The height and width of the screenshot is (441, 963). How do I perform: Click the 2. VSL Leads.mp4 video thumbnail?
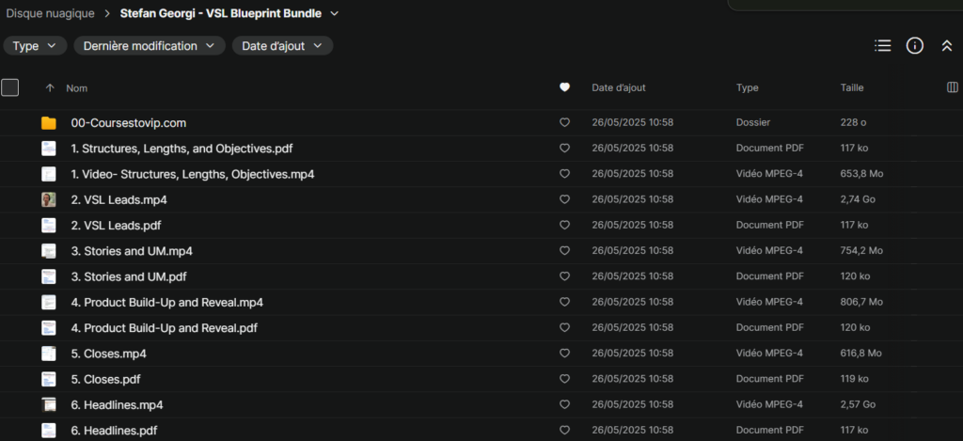coord(49,199)
